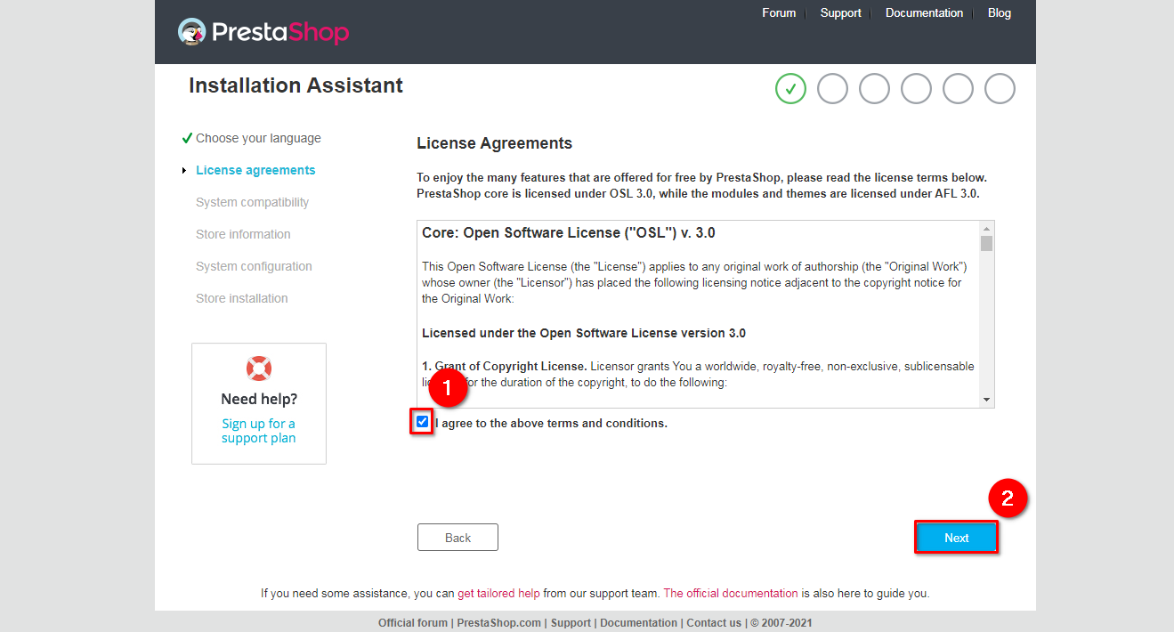Select the License agreements step

click(x=255, y=170)
